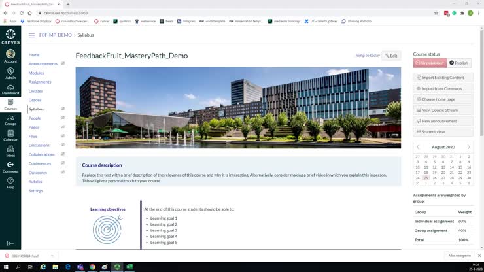This screenshot has width=484, height=272.
Task: Click Import from Commons button
Action: pyautogui.click(x=443, y=89)
